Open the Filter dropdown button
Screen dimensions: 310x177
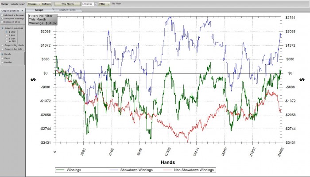104,4
